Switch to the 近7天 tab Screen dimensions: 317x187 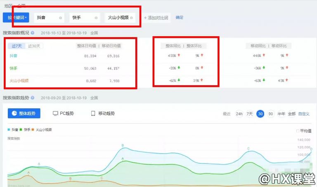pos(17,46)
